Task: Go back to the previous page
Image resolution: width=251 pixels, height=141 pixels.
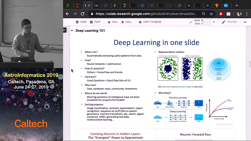Action: click(x=67, y=14)
